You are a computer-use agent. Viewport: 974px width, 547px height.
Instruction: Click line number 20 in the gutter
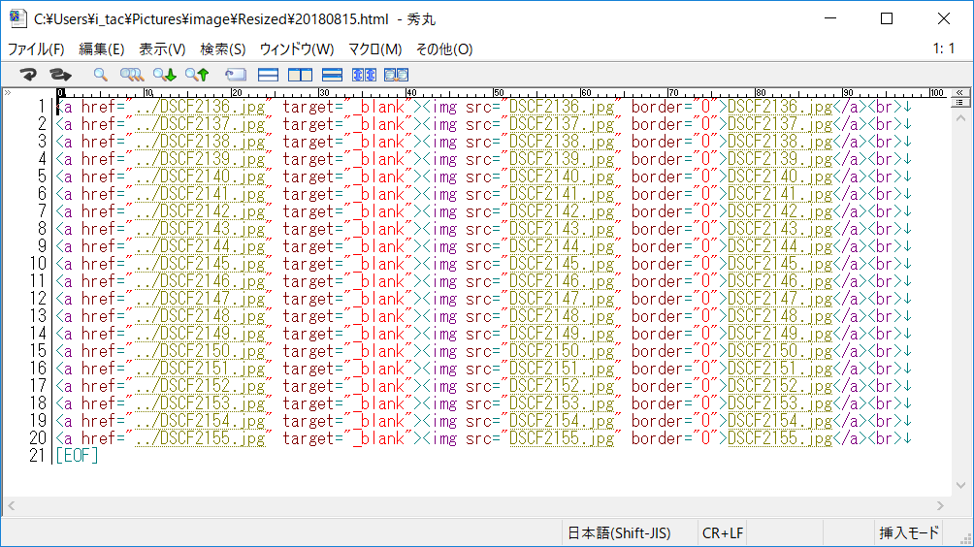38,438
